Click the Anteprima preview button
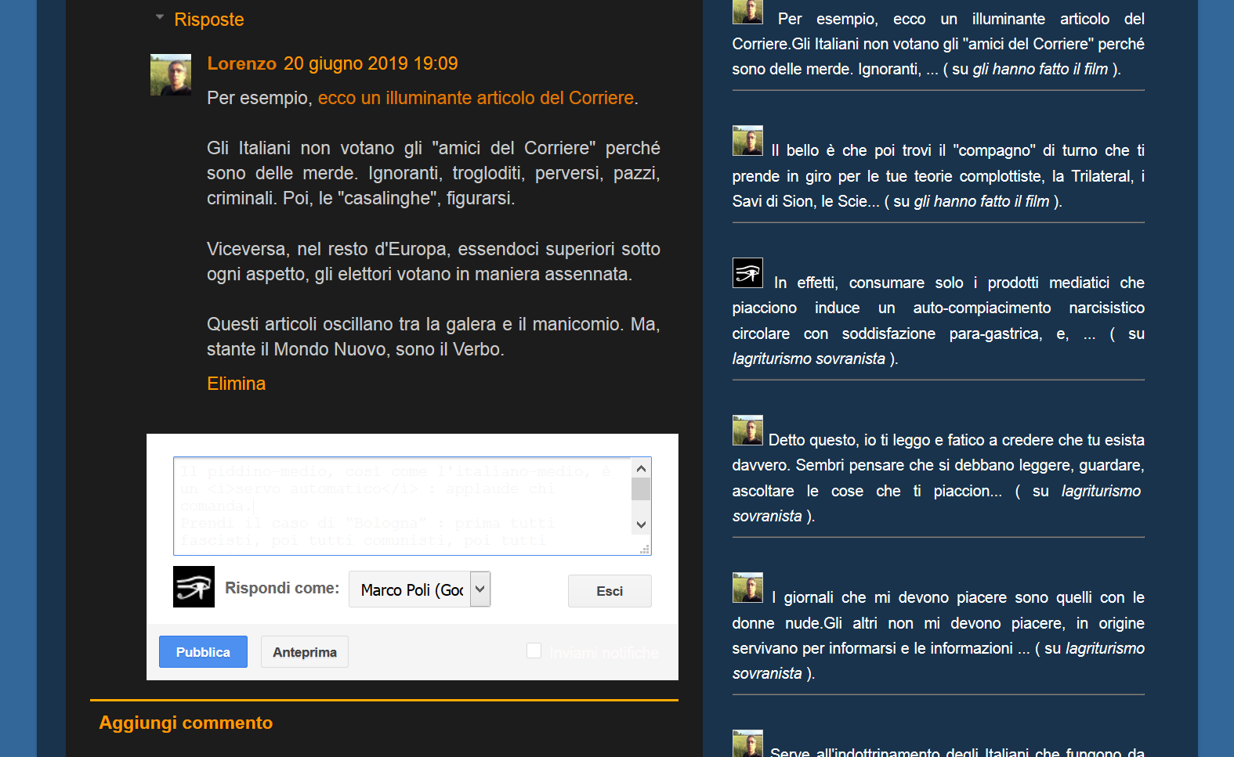This screenshot has width=1234, height=757. point(305,652)
